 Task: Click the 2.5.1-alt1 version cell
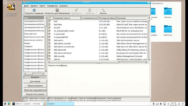click(x=103, y=28)
